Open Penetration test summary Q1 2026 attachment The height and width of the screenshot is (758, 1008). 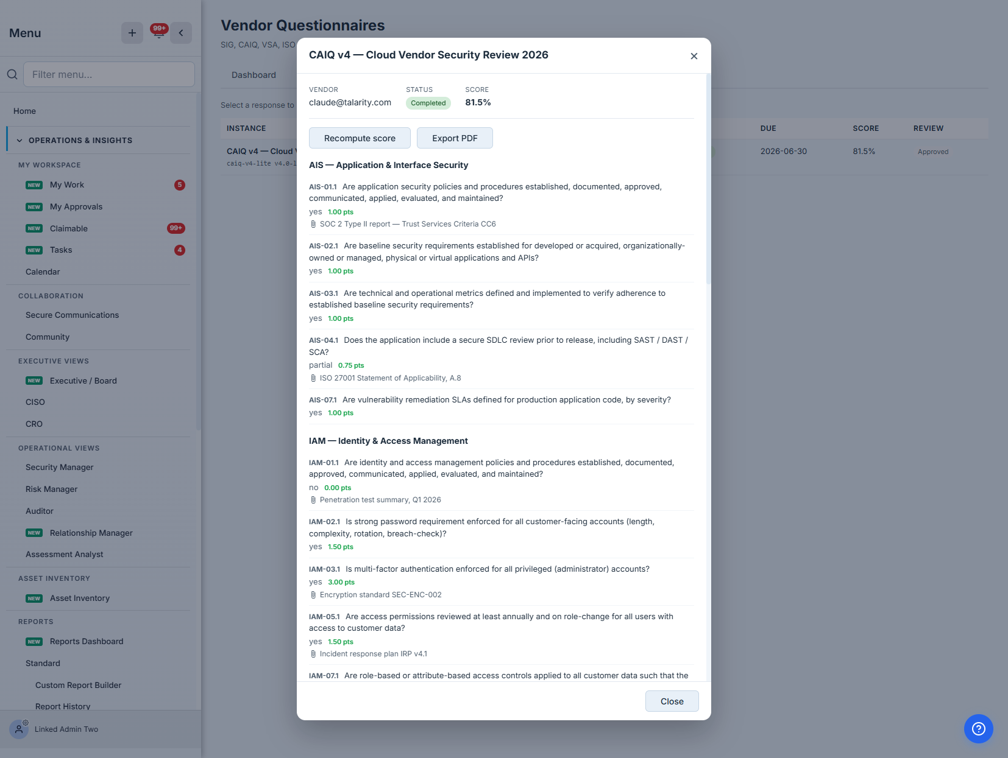pos(380,500)
